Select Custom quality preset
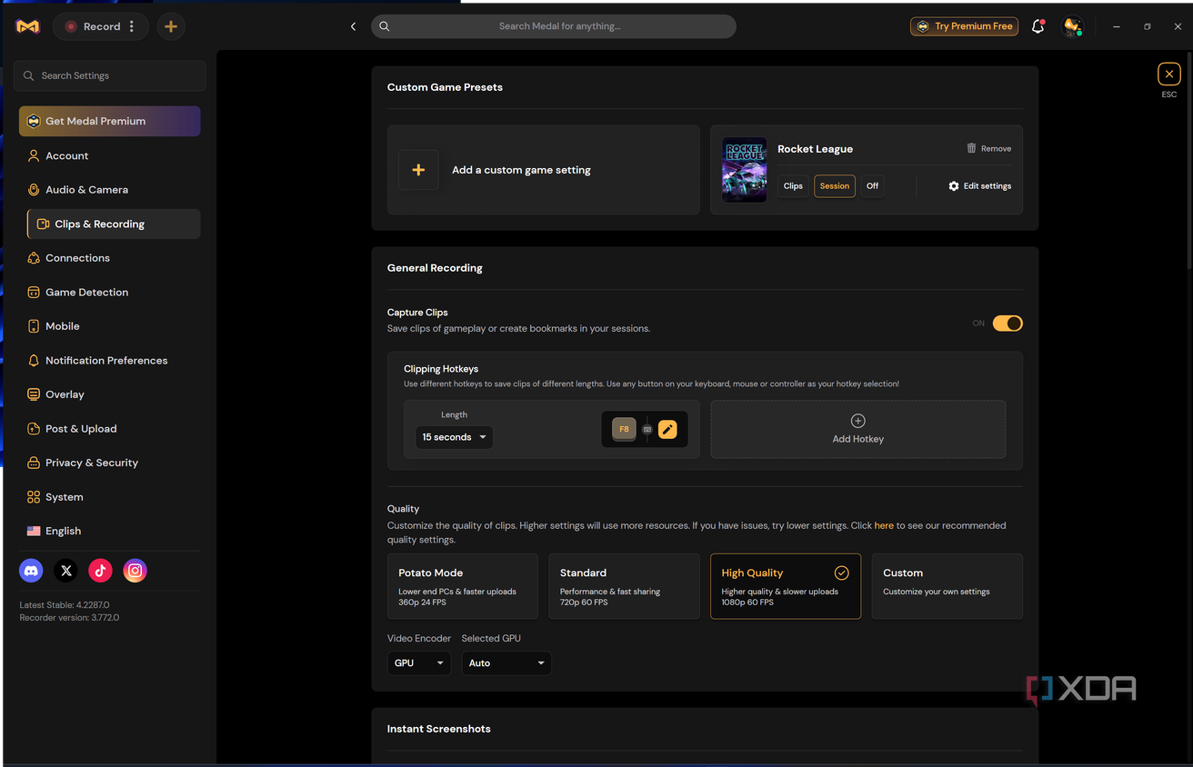This screenshot has width=1193, height=767. tap(947, 586)
